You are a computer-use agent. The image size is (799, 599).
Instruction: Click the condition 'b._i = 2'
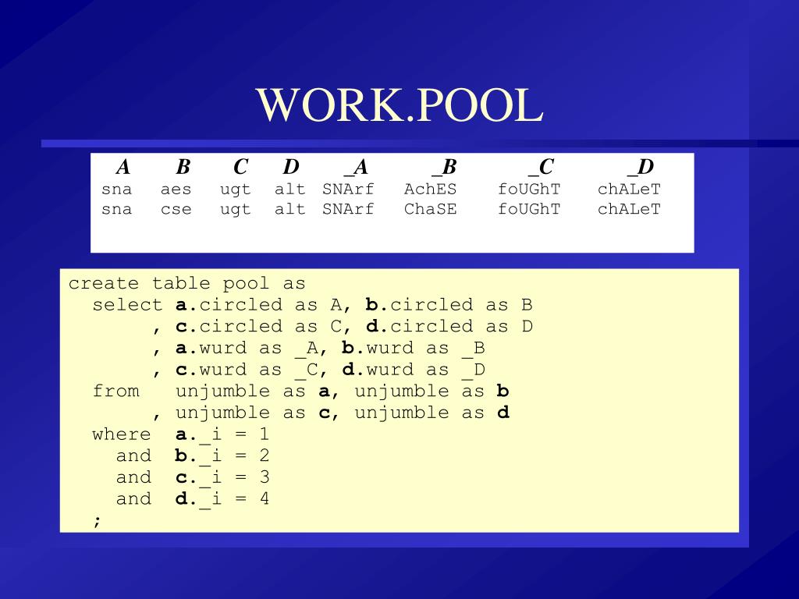[x=222, y=456]
